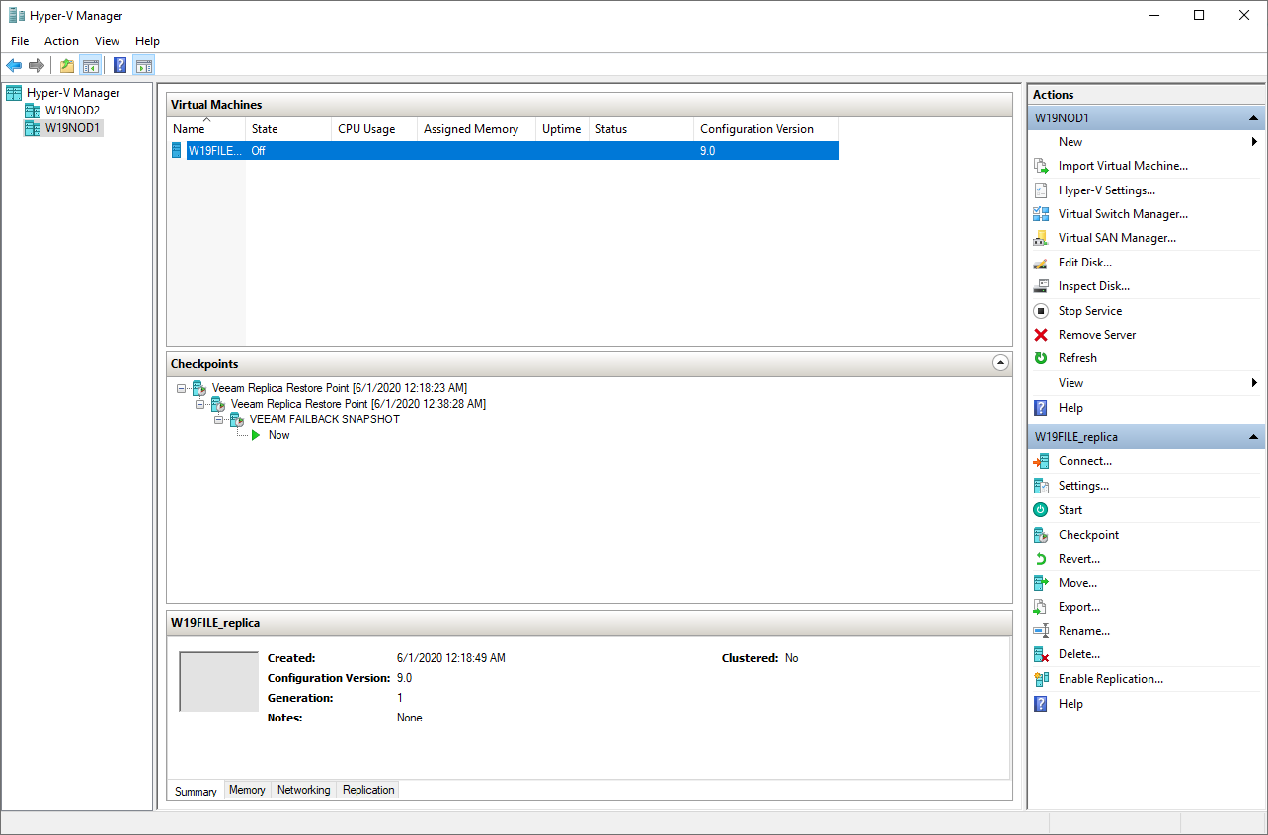Screen dimensions: 1268x835
Task: Click Move... in the Actions pane
Action: click(1077, 583)
